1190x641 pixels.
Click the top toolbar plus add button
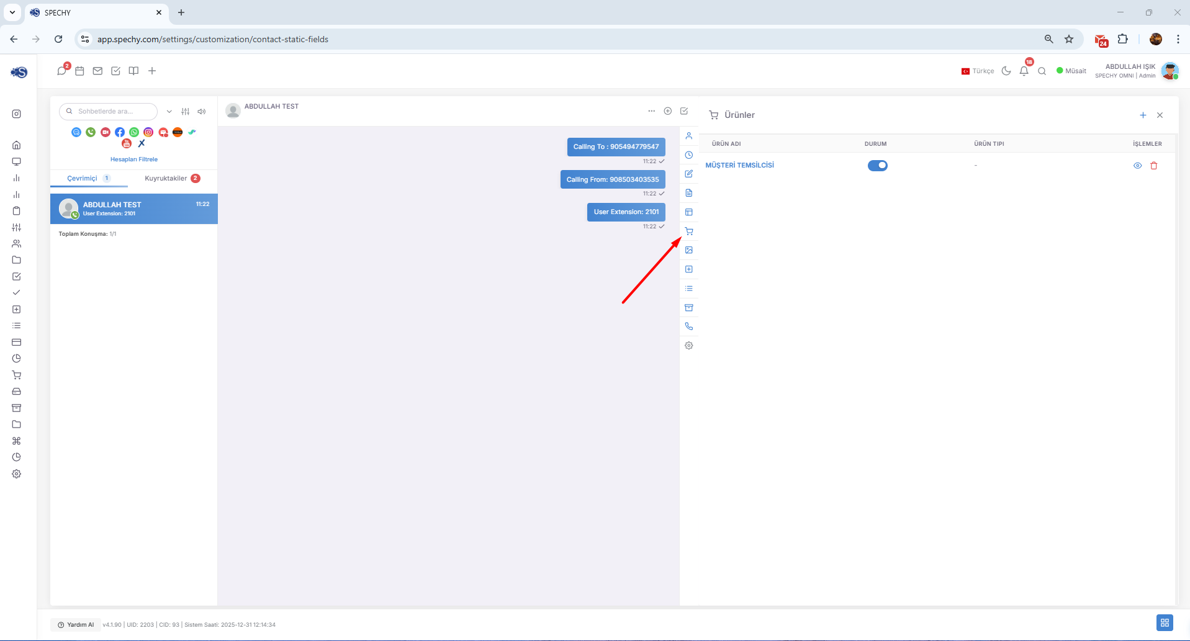coord(152,71)
